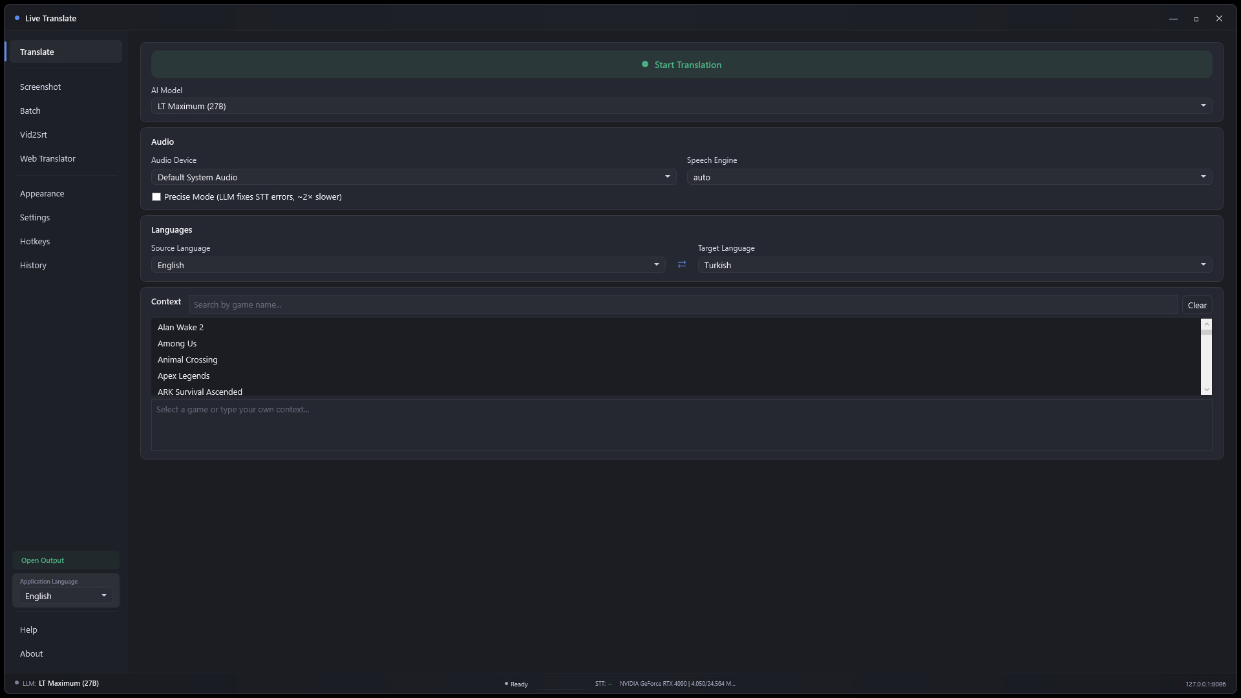Click the Clear context button
This screenshot has height=698, width=1241.
[1196, 305]
